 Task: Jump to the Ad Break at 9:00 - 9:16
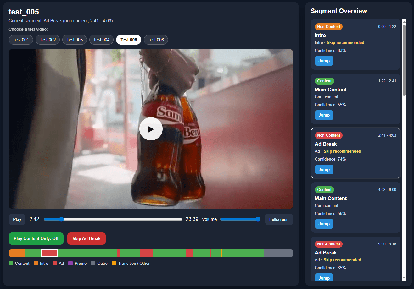[324, 278]
